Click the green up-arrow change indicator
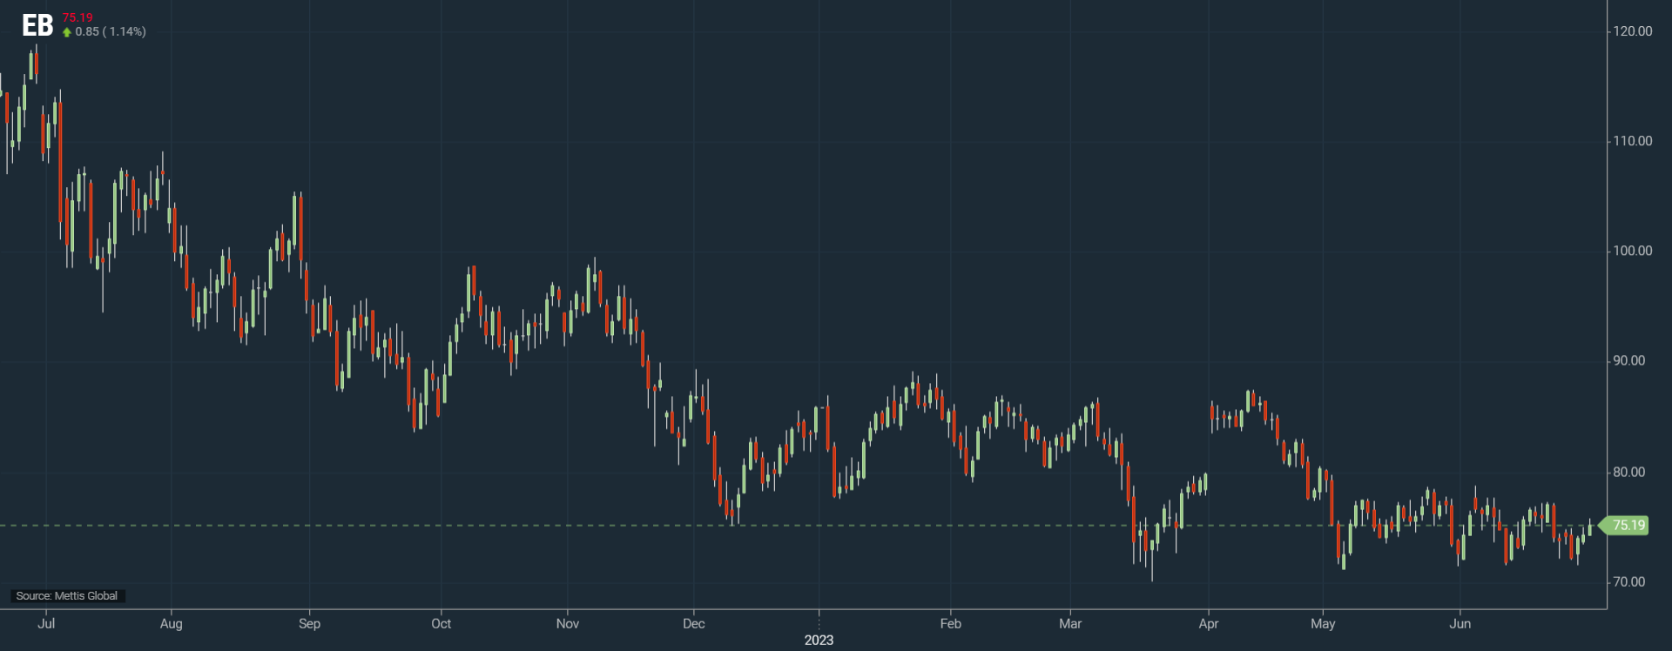The width and height of the screenshot is (1672, 651). click(x=67, y=32)
